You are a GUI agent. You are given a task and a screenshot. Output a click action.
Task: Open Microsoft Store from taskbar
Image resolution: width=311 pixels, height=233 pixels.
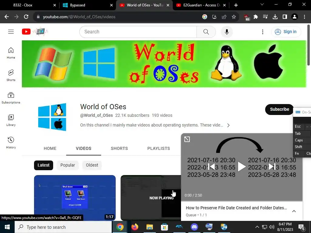pos(164,227)
